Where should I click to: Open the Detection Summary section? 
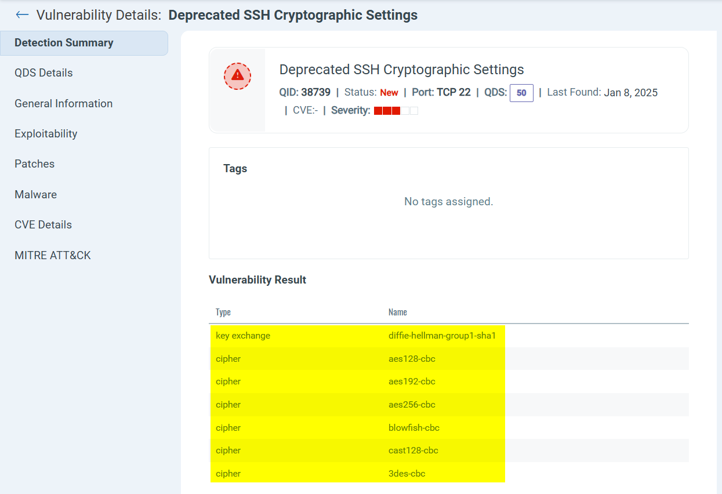(64, 42)
